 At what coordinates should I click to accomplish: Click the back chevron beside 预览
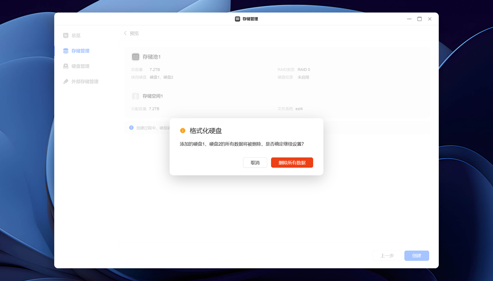[x=125, y=33]
